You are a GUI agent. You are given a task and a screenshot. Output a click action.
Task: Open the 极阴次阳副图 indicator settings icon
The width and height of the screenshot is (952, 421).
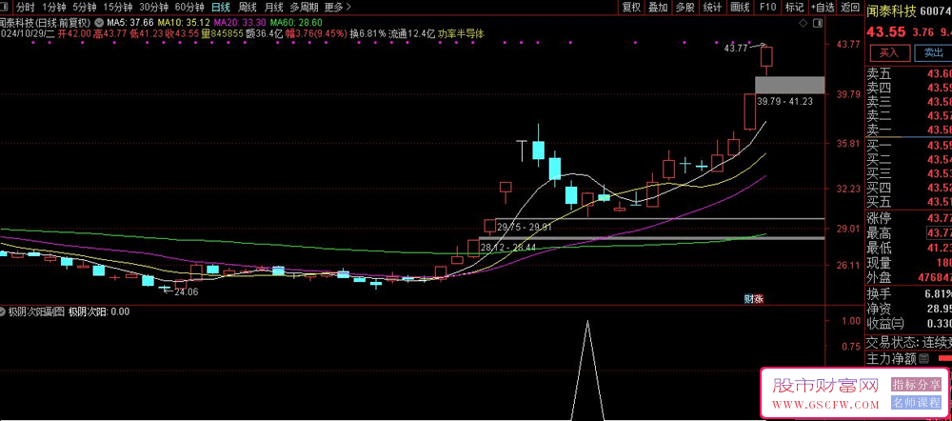[3, 311]
